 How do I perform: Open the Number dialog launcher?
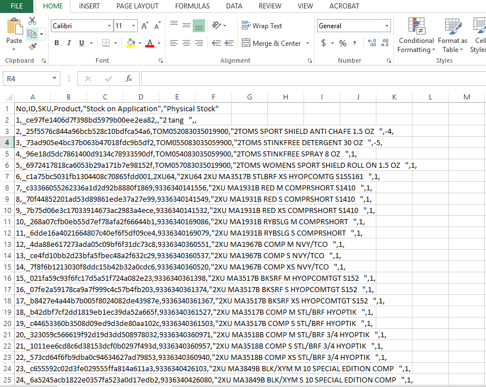[389, 60]
